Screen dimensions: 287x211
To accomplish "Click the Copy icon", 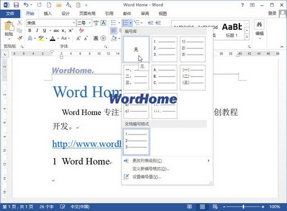I will 20,30.
